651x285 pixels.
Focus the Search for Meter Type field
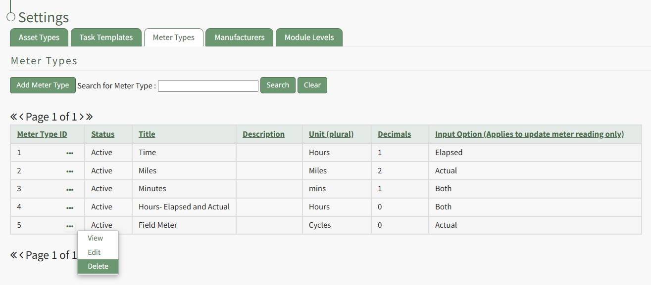(208, 86)
